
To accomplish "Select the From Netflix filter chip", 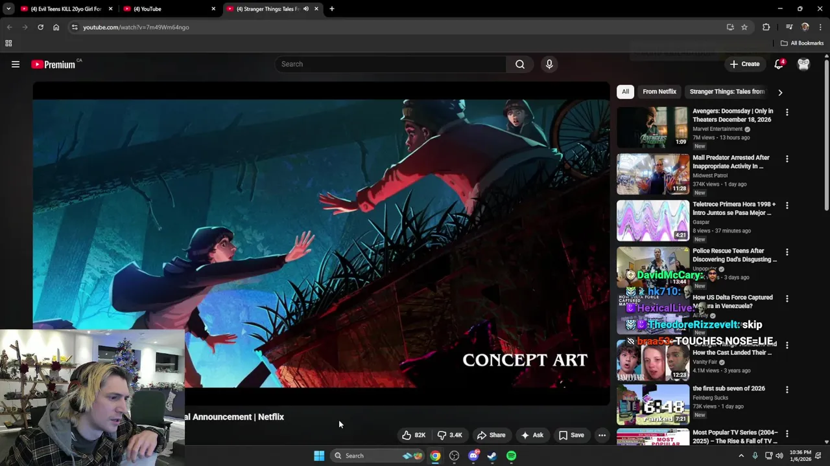I will click(659, 92).
